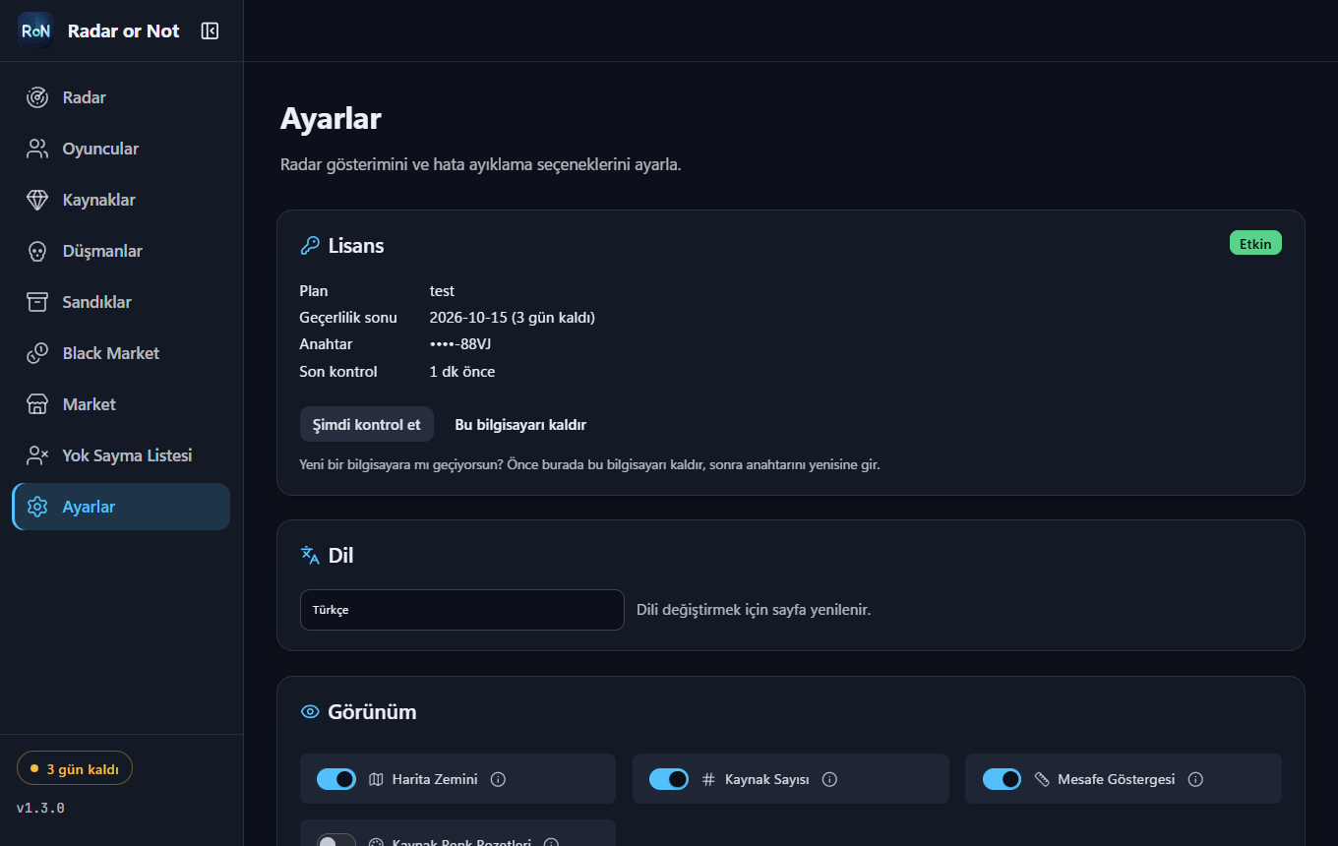This screenshot has height=846, width=1338.
Task: Toggle the Mesafe Göstergesi switch
Action: (1003, 779)
